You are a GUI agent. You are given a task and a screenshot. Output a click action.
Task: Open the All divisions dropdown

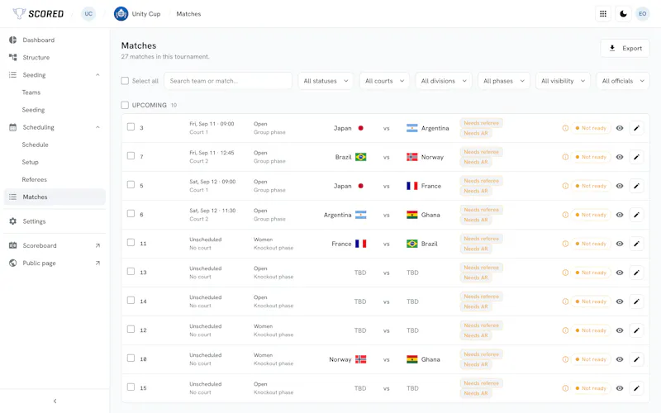(444, 81)
